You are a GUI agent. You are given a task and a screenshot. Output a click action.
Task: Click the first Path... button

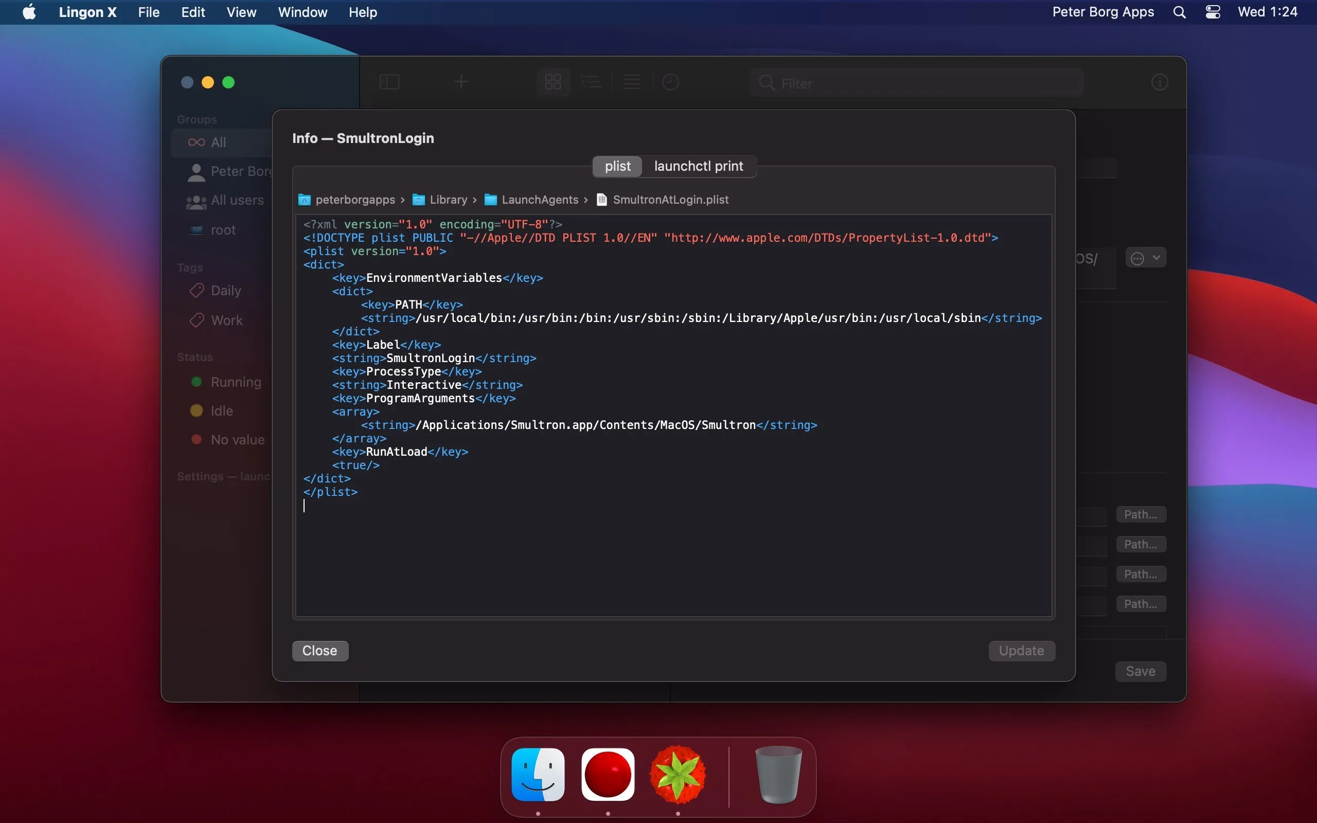pos(1141,514)
